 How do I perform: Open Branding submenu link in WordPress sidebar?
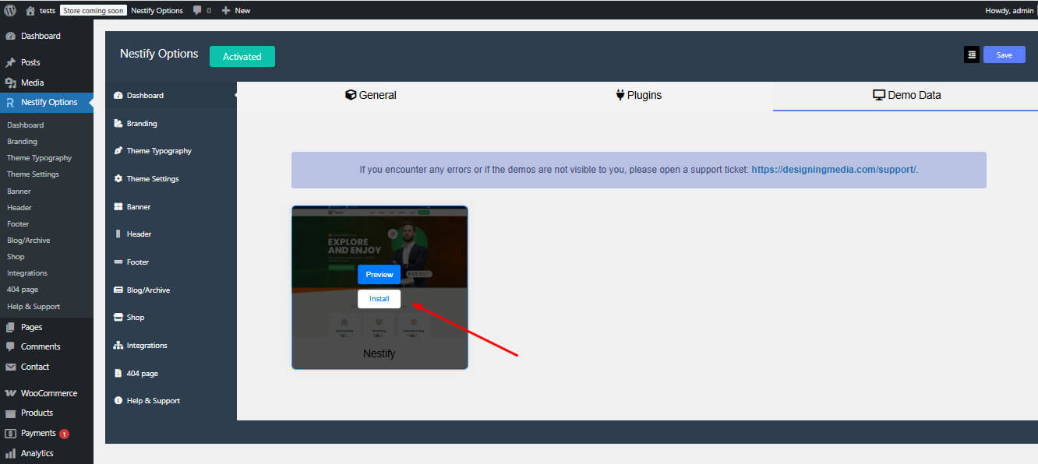click(x=22, y=142)
